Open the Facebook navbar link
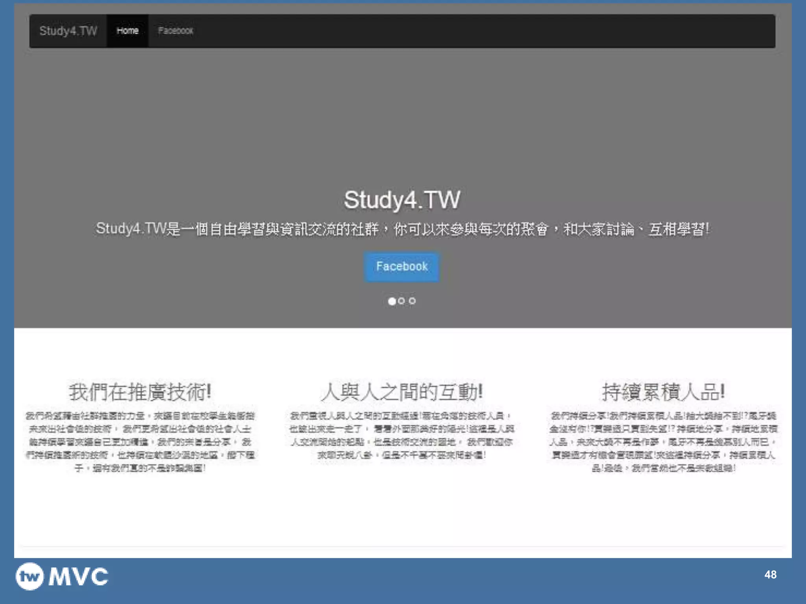Viewport: 806px width, 604px height. click(176, 31)
